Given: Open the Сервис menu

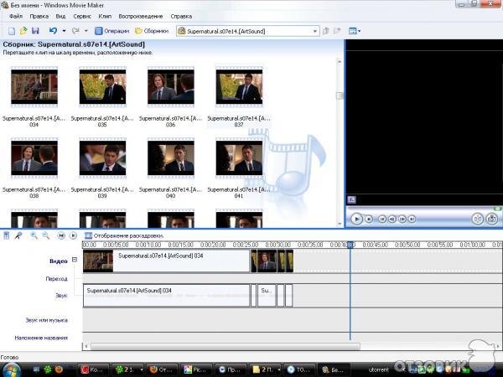Looking at the screenshot, I should point(82,17).
